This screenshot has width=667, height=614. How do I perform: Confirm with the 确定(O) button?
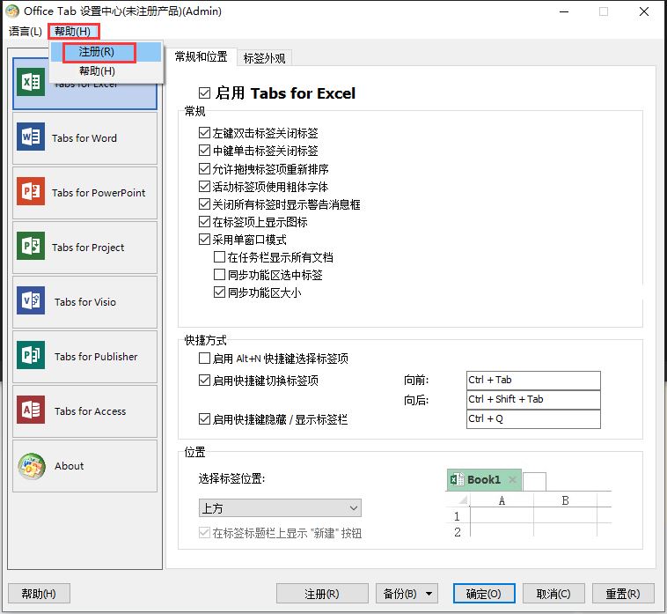pyautogui.click(x=484, y=594)
